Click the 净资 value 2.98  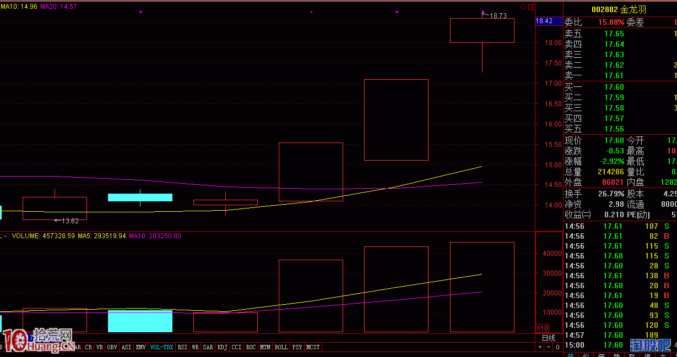(x=616, y=204)
